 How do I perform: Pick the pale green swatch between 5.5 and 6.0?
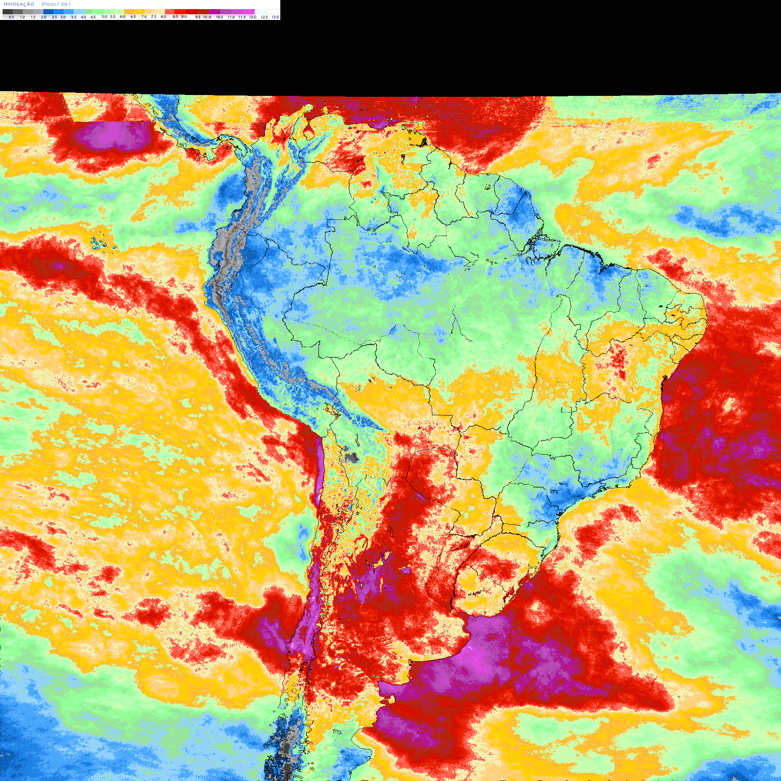pyautogui.click(x=119, y=12)
